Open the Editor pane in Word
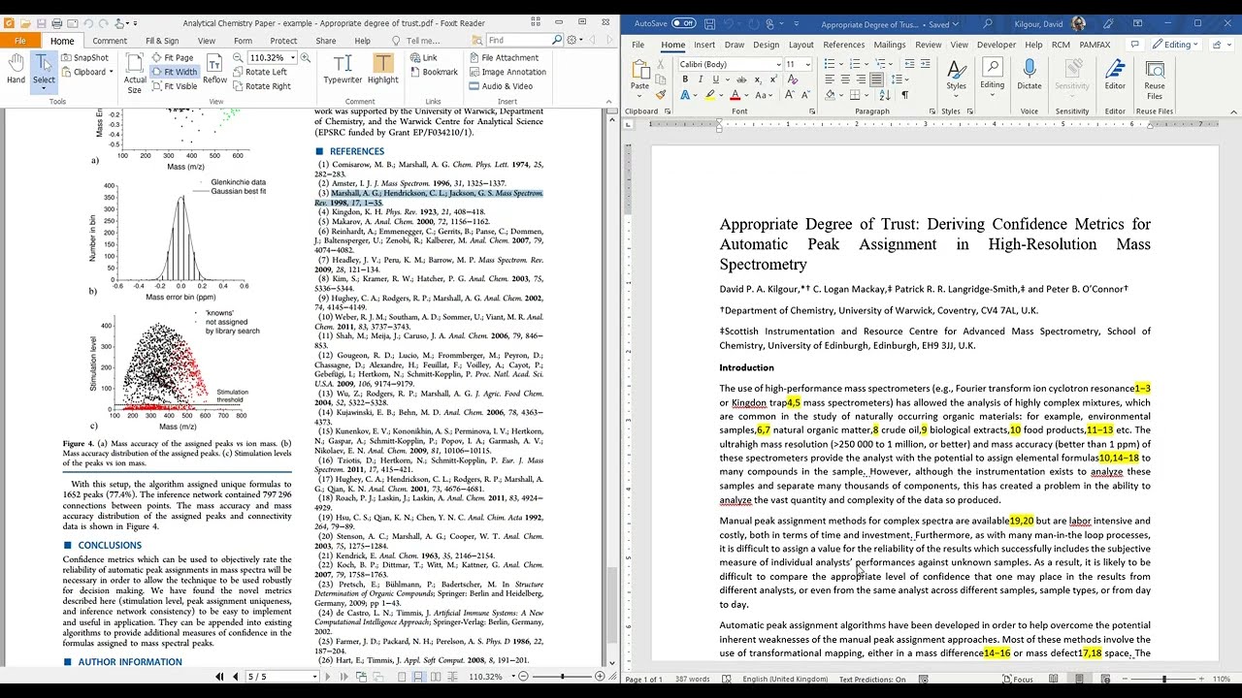Screen dimensions: 1242x698 click(1115, 76)
